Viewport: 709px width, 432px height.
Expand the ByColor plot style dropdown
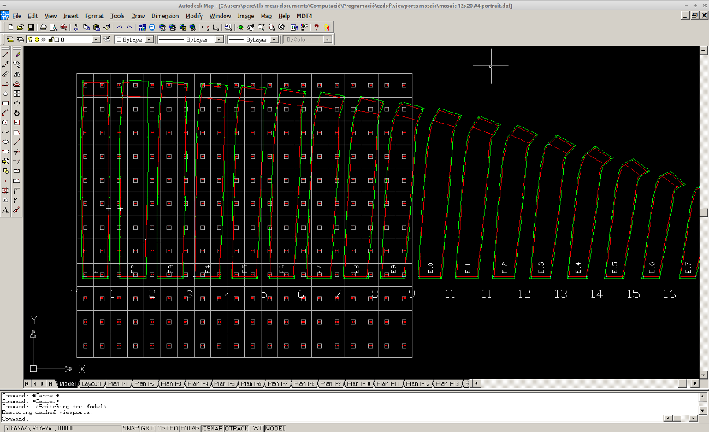coord(327,40)
